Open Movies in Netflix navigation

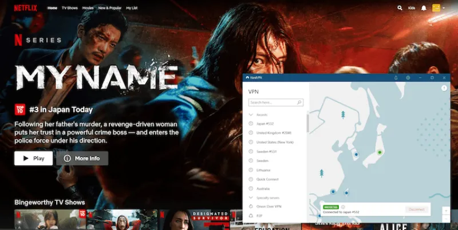[88, 8]
